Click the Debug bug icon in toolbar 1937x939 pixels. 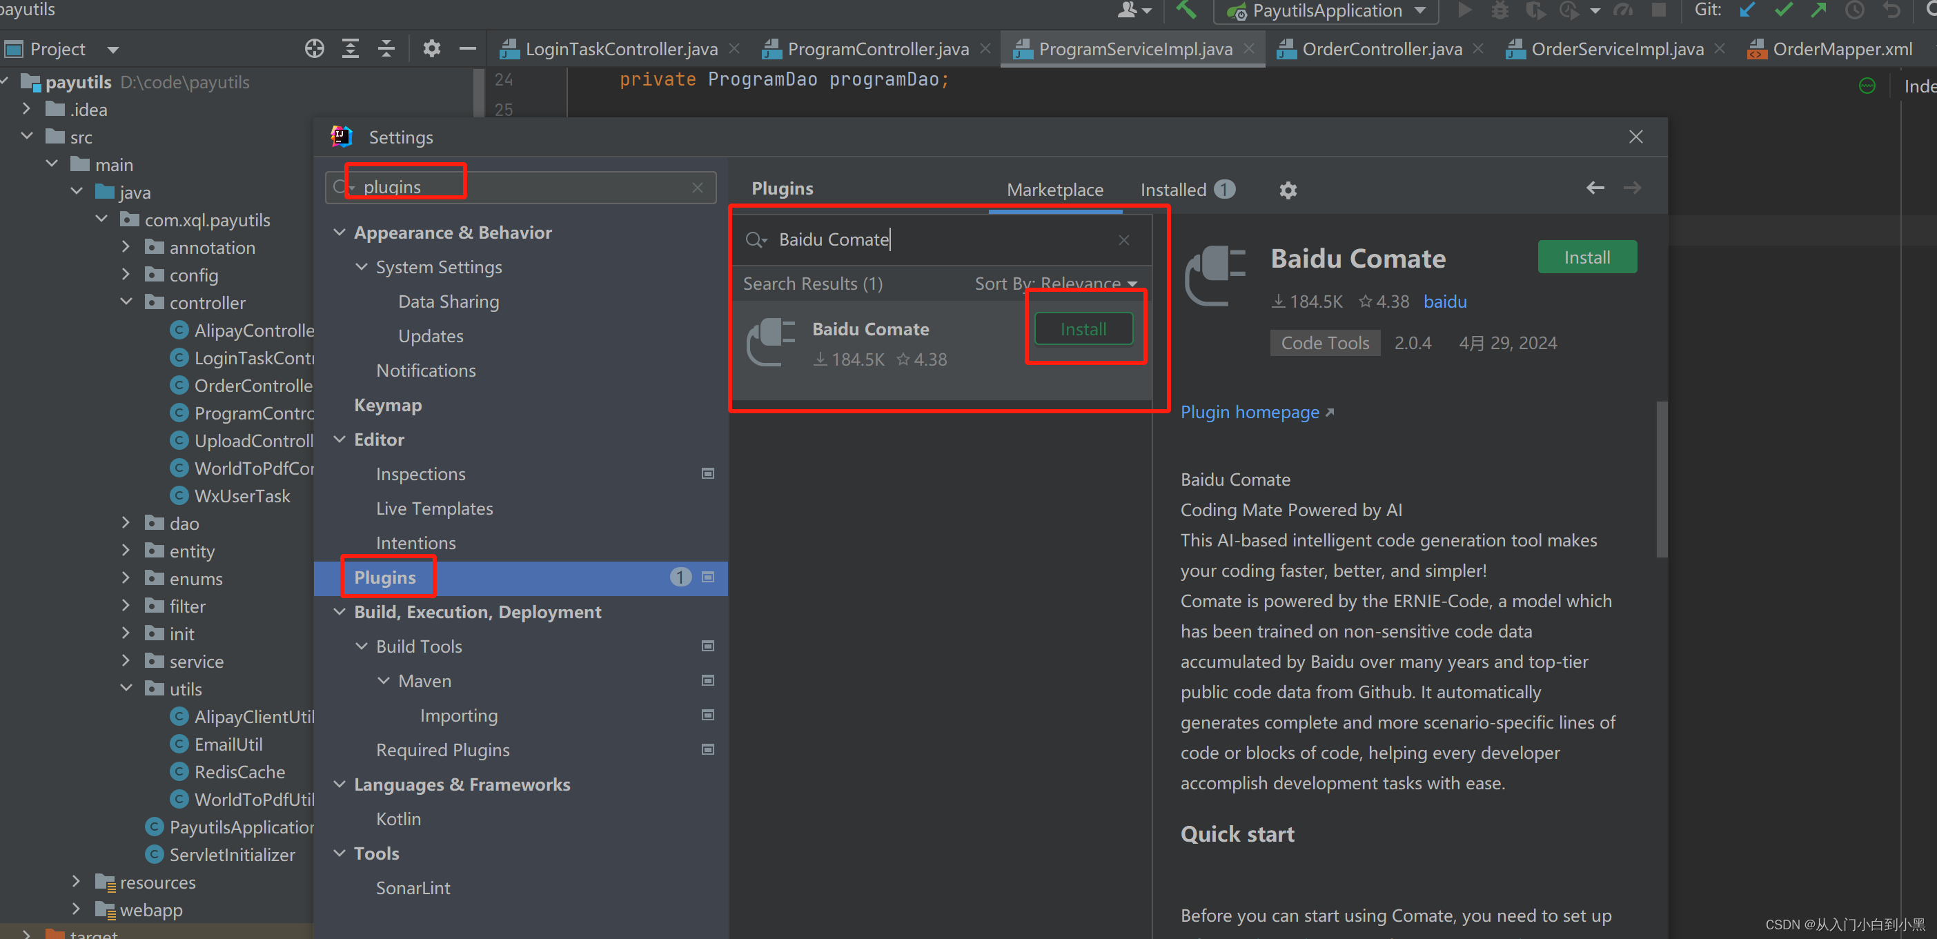pyautogui.click(x=1500, y=10)
